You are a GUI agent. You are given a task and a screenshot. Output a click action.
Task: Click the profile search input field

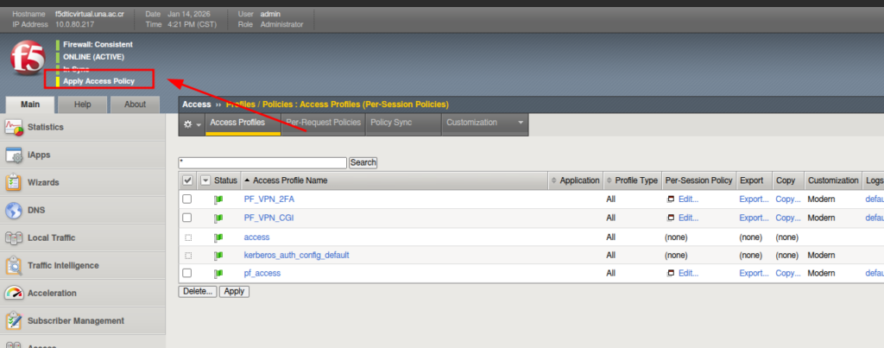point(262,162)
